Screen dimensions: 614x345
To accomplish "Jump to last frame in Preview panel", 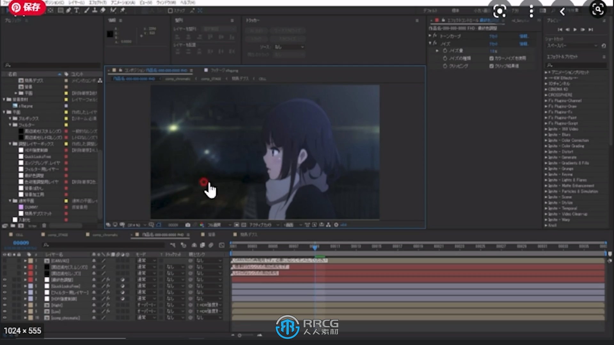I will (591, 29).
